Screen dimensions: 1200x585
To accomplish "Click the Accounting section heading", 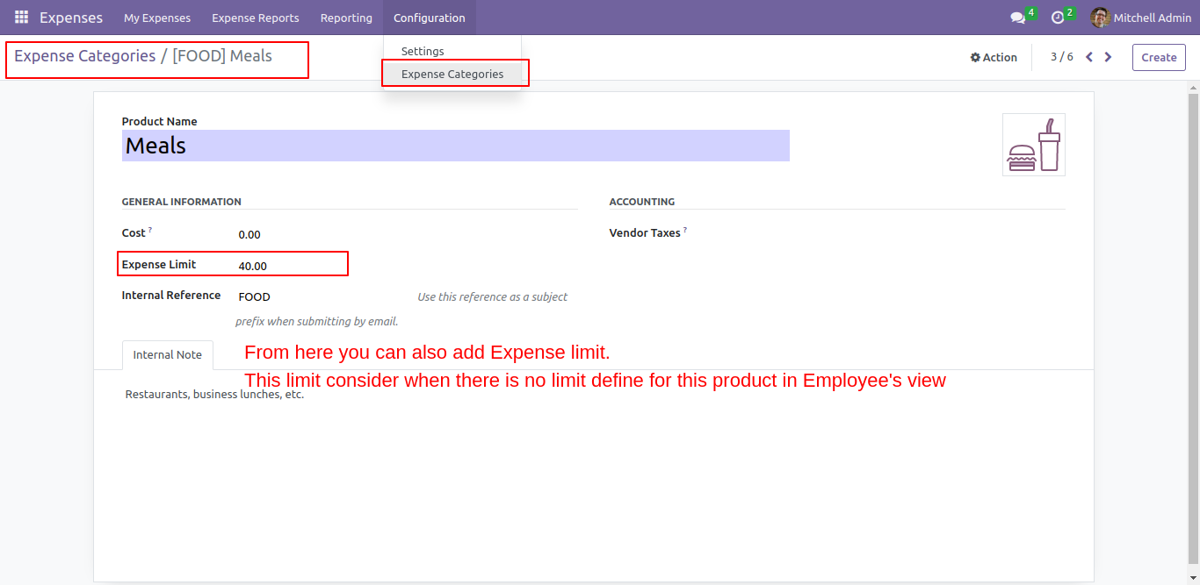I will [x=642, y=202].
